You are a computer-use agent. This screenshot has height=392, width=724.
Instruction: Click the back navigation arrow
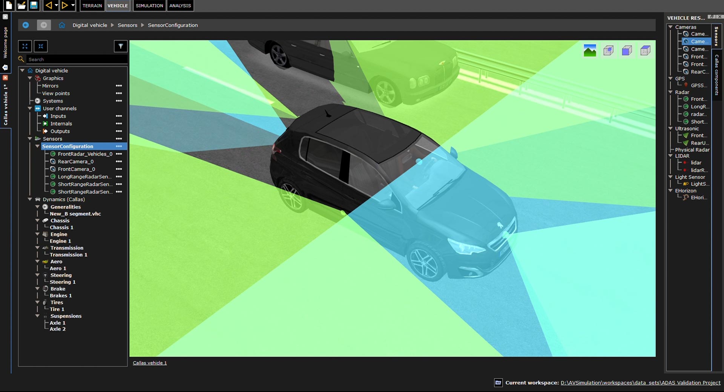point(25,25)
